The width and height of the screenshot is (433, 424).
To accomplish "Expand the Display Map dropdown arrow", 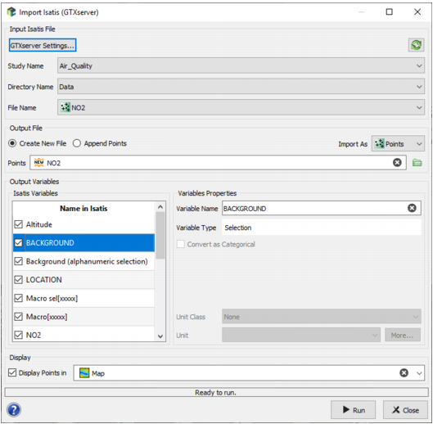I will 419,373.
